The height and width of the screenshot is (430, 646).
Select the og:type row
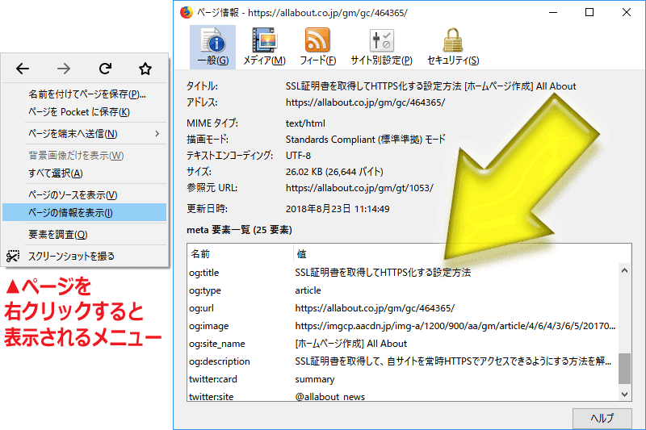403,290
